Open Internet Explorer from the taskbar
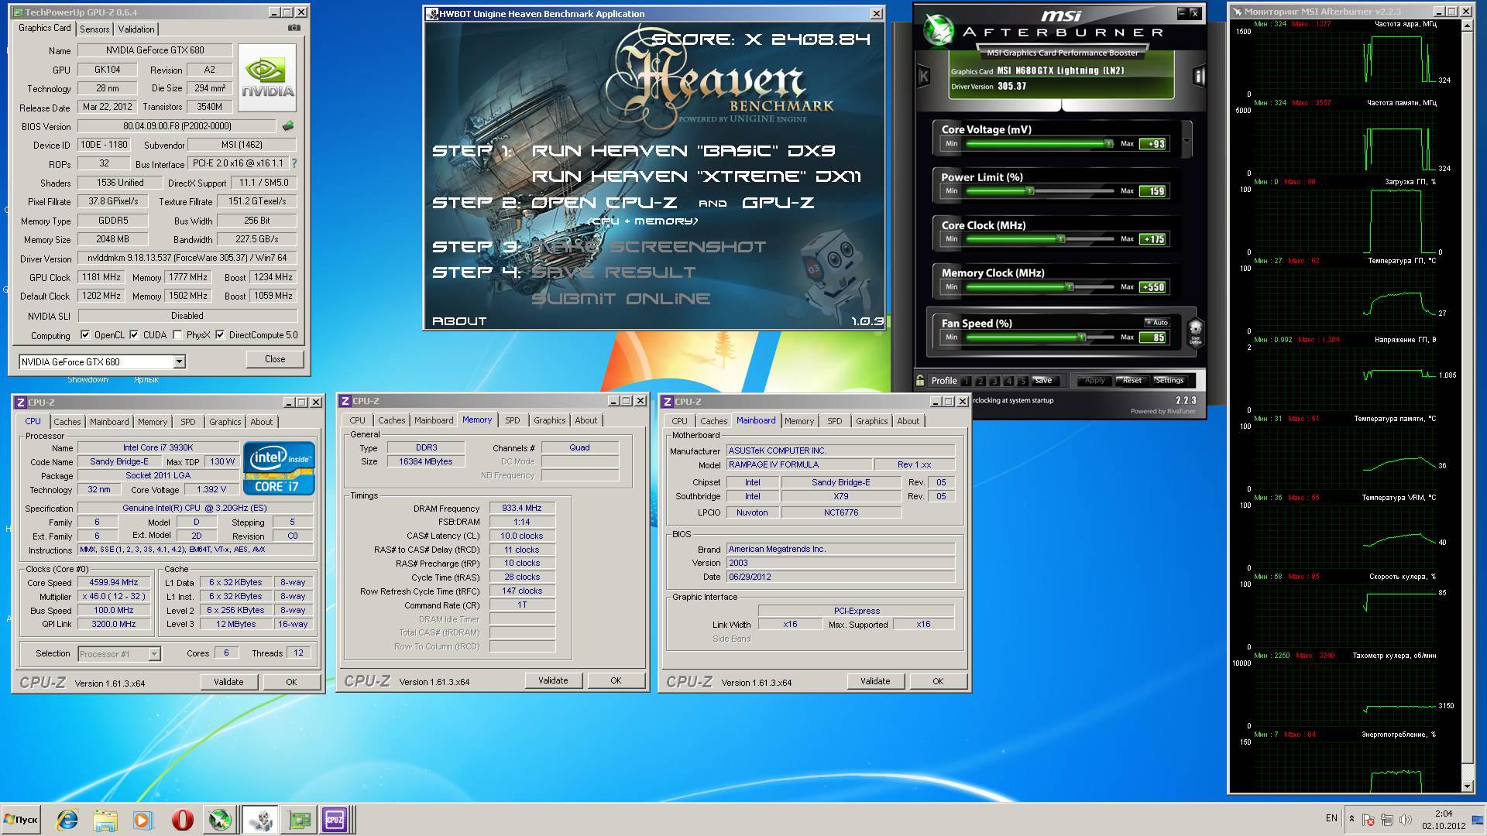1487x836 pixels. pyautogui.click(x=67, y=820)
